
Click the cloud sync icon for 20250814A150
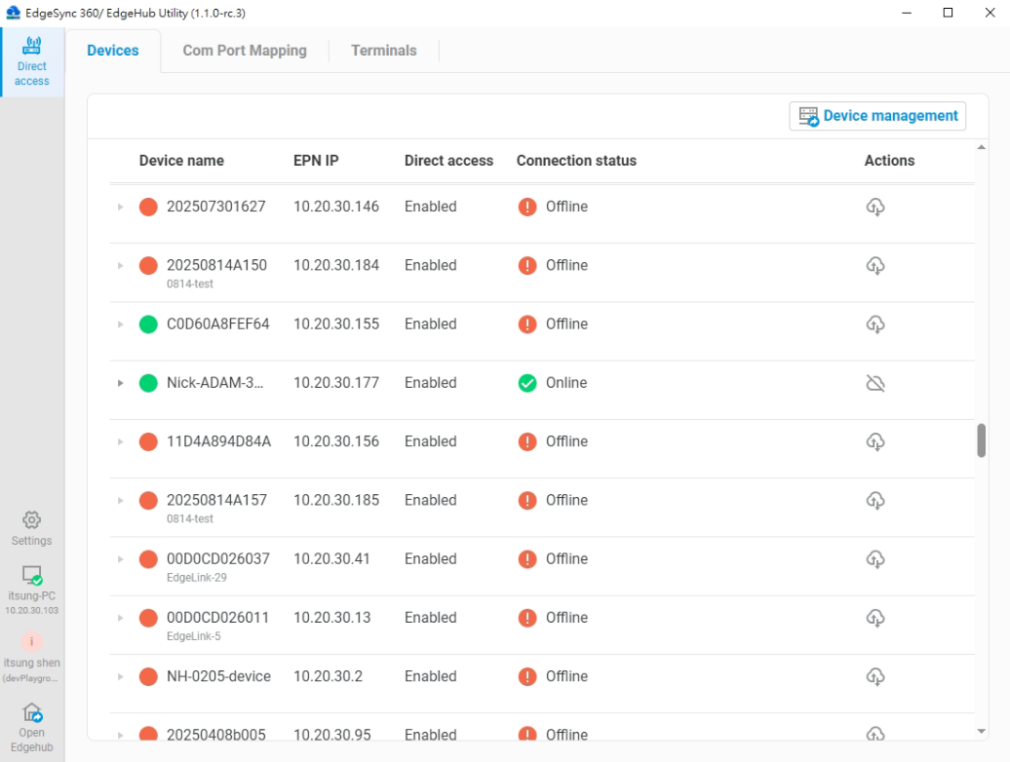coord(874,265)
